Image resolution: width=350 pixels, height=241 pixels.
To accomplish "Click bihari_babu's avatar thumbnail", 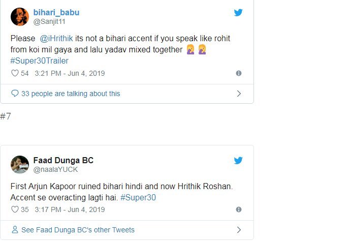I will (x=20, y=16).
